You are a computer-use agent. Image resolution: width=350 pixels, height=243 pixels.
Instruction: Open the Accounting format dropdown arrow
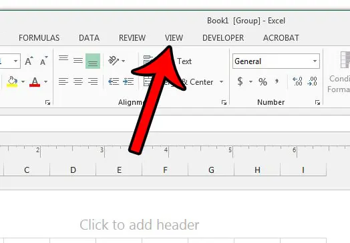[250, 81]
